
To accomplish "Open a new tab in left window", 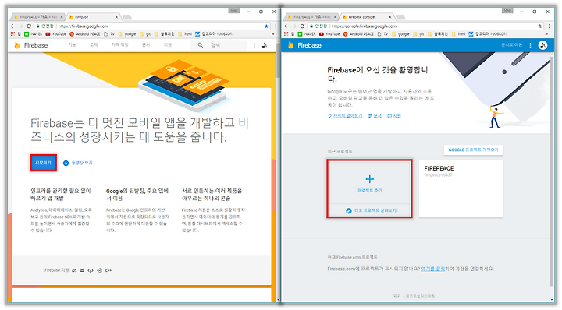I will 127,17.
